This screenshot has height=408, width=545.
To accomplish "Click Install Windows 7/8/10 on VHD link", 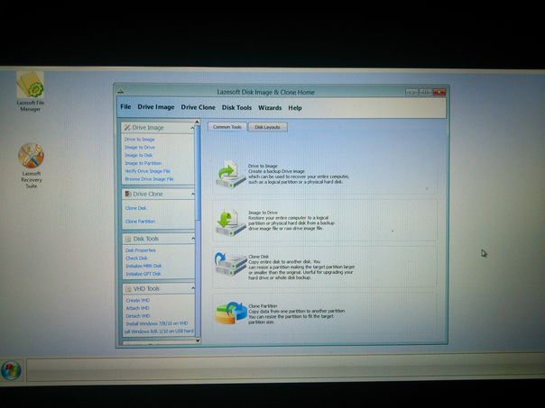I will tap(157, 323).
